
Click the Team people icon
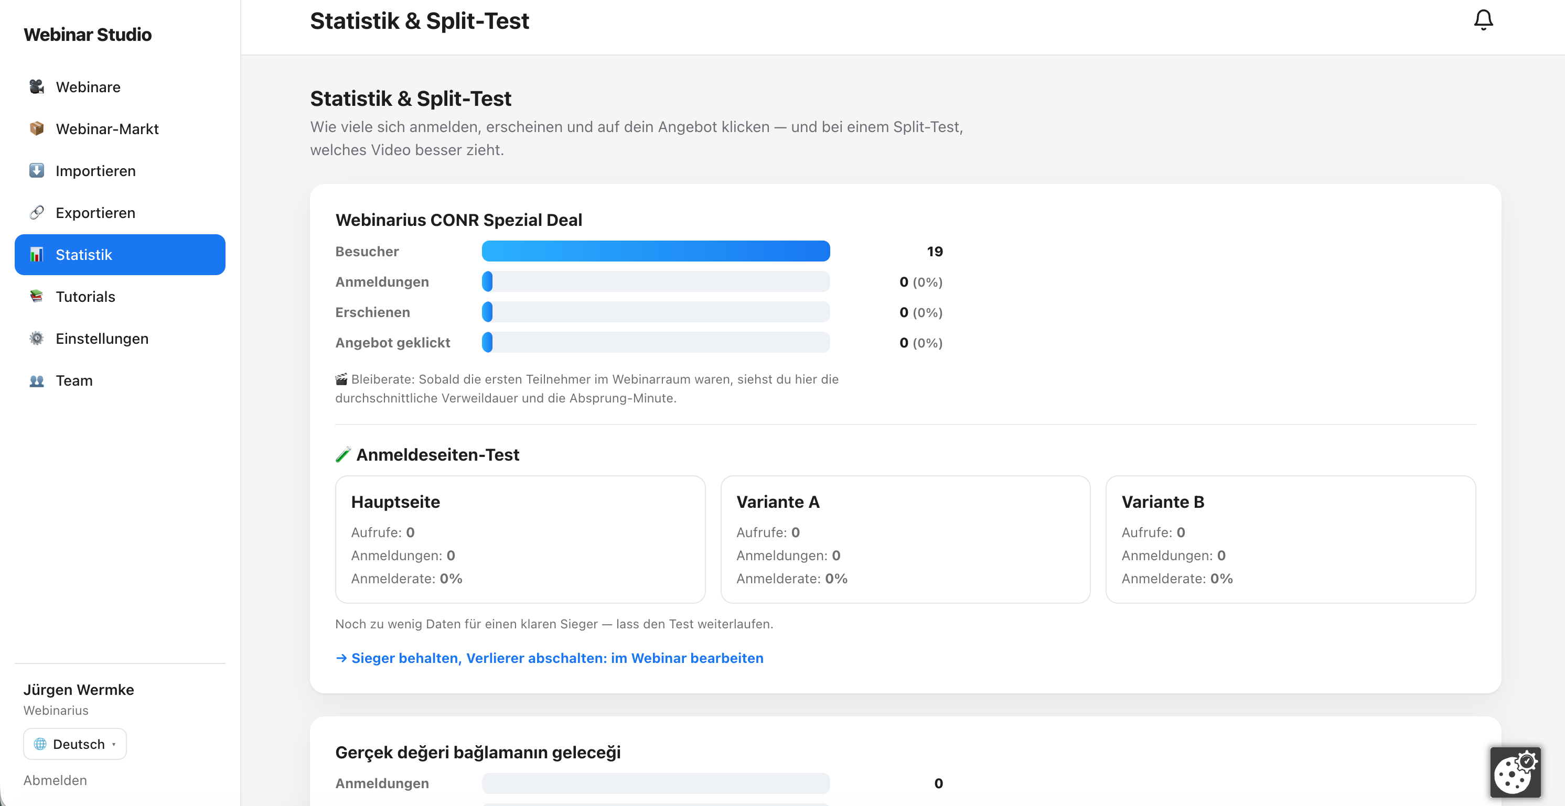[37, 380]
